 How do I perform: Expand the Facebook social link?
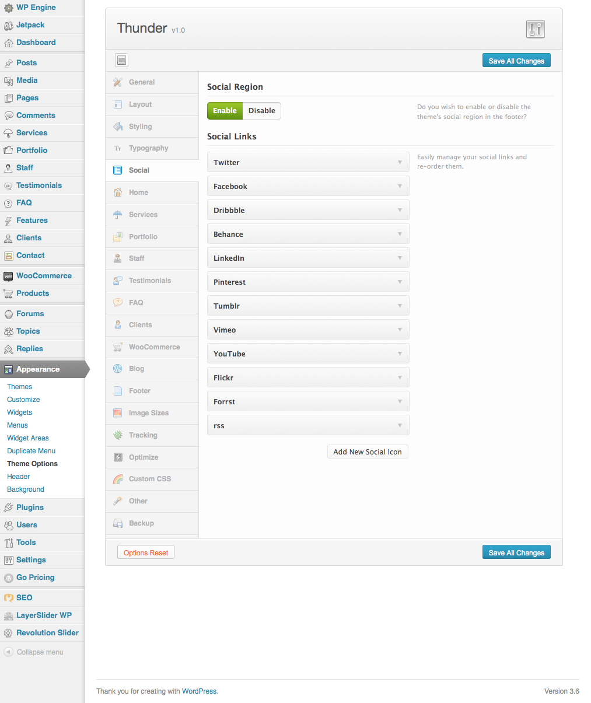(x=308, y=186)
